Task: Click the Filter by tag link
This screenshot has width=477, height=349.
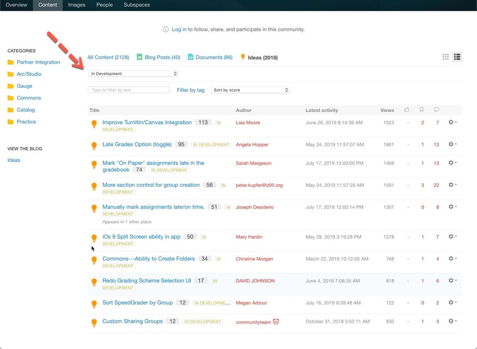Action: 191,90
